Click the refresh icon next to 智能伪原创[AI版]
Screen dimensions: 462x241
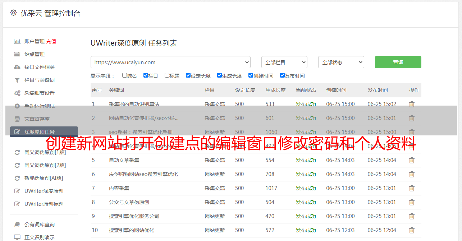17,178
